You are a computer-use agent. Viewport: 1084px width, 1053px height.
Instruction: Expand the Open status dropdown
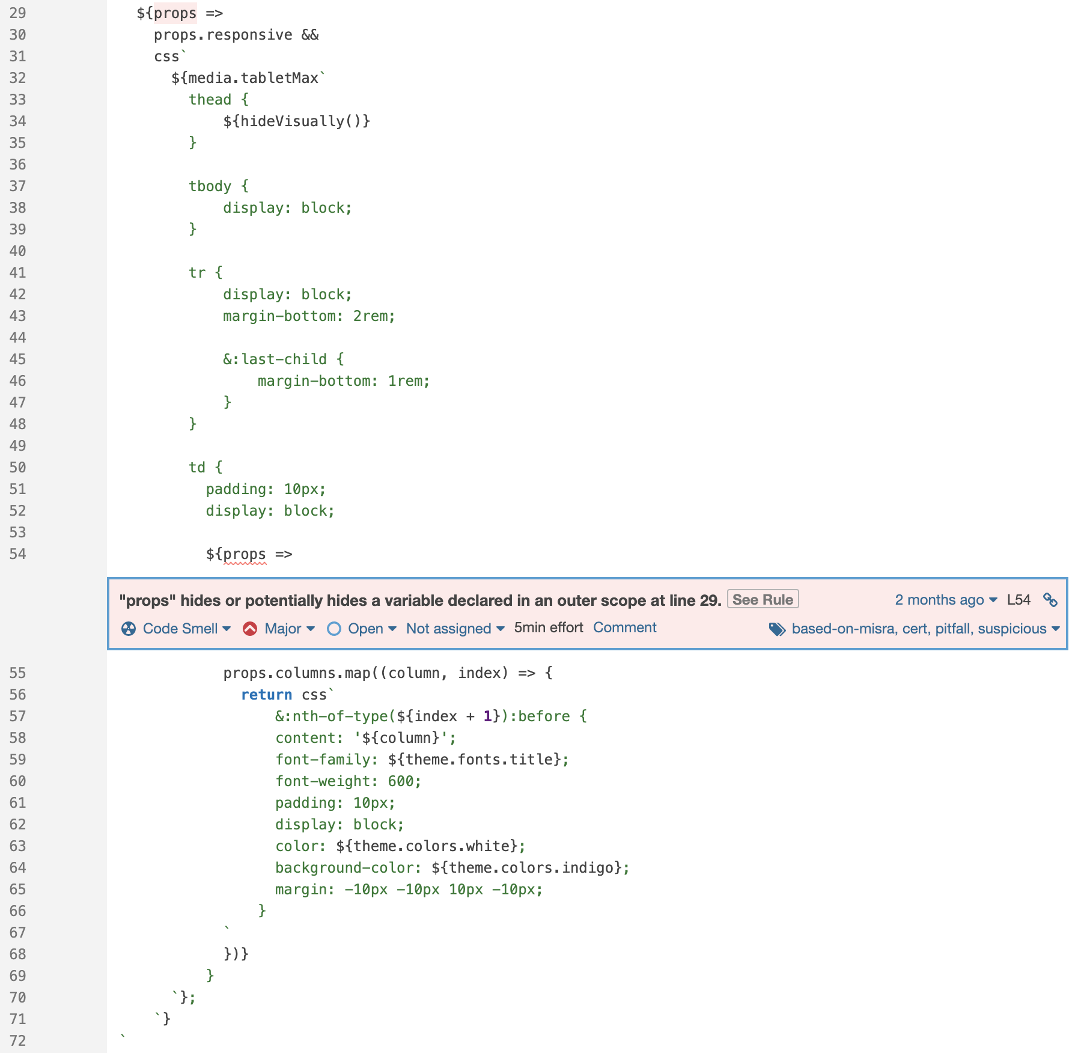[x=393, y=629]
